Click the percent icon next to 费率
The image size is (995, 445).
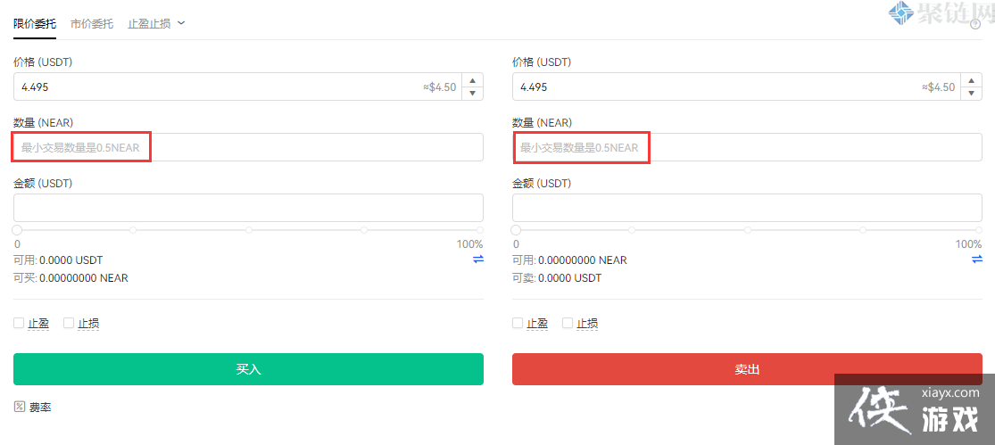pyautogui.click(x=19, y=407)
